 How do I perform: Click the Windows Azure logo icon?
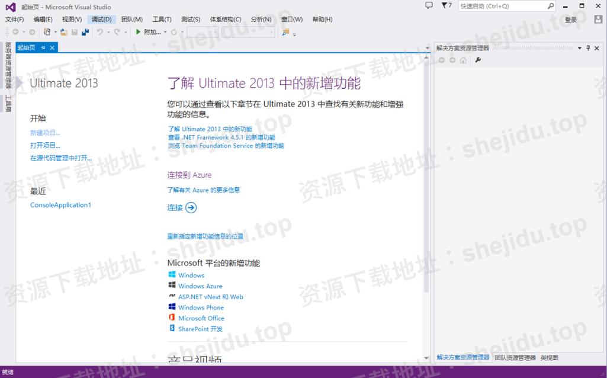(172, 285)
